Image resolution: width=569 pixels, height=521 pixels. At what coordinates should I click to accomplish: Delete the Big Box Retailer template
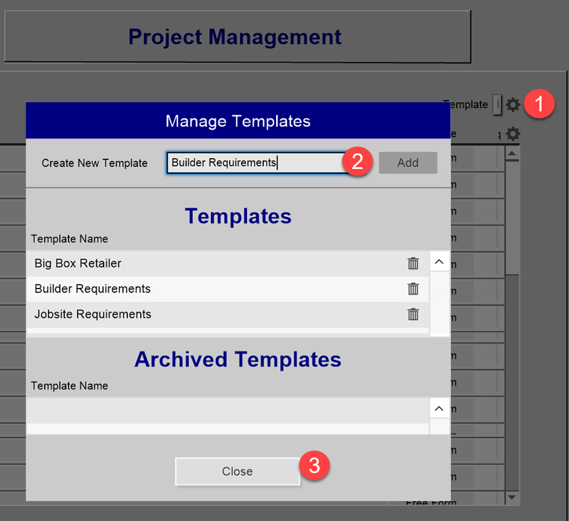tap(413, 264)
